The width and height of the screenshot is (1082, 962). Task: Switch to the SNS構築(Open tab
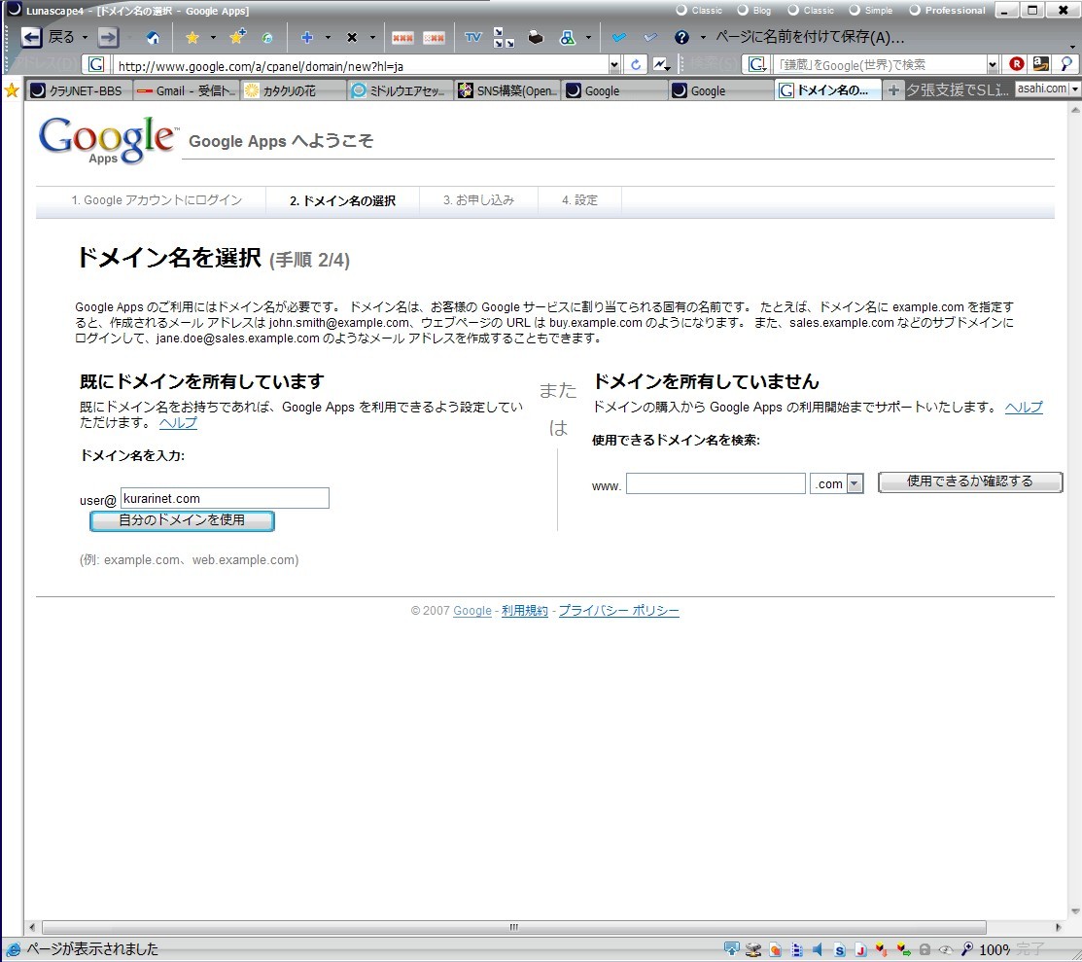(507, 90)
